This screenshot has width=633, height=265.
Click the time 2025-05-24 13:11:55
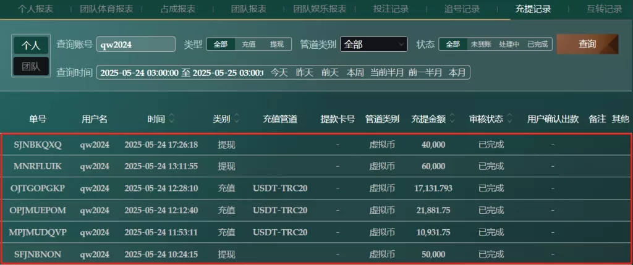click(161, 166)
